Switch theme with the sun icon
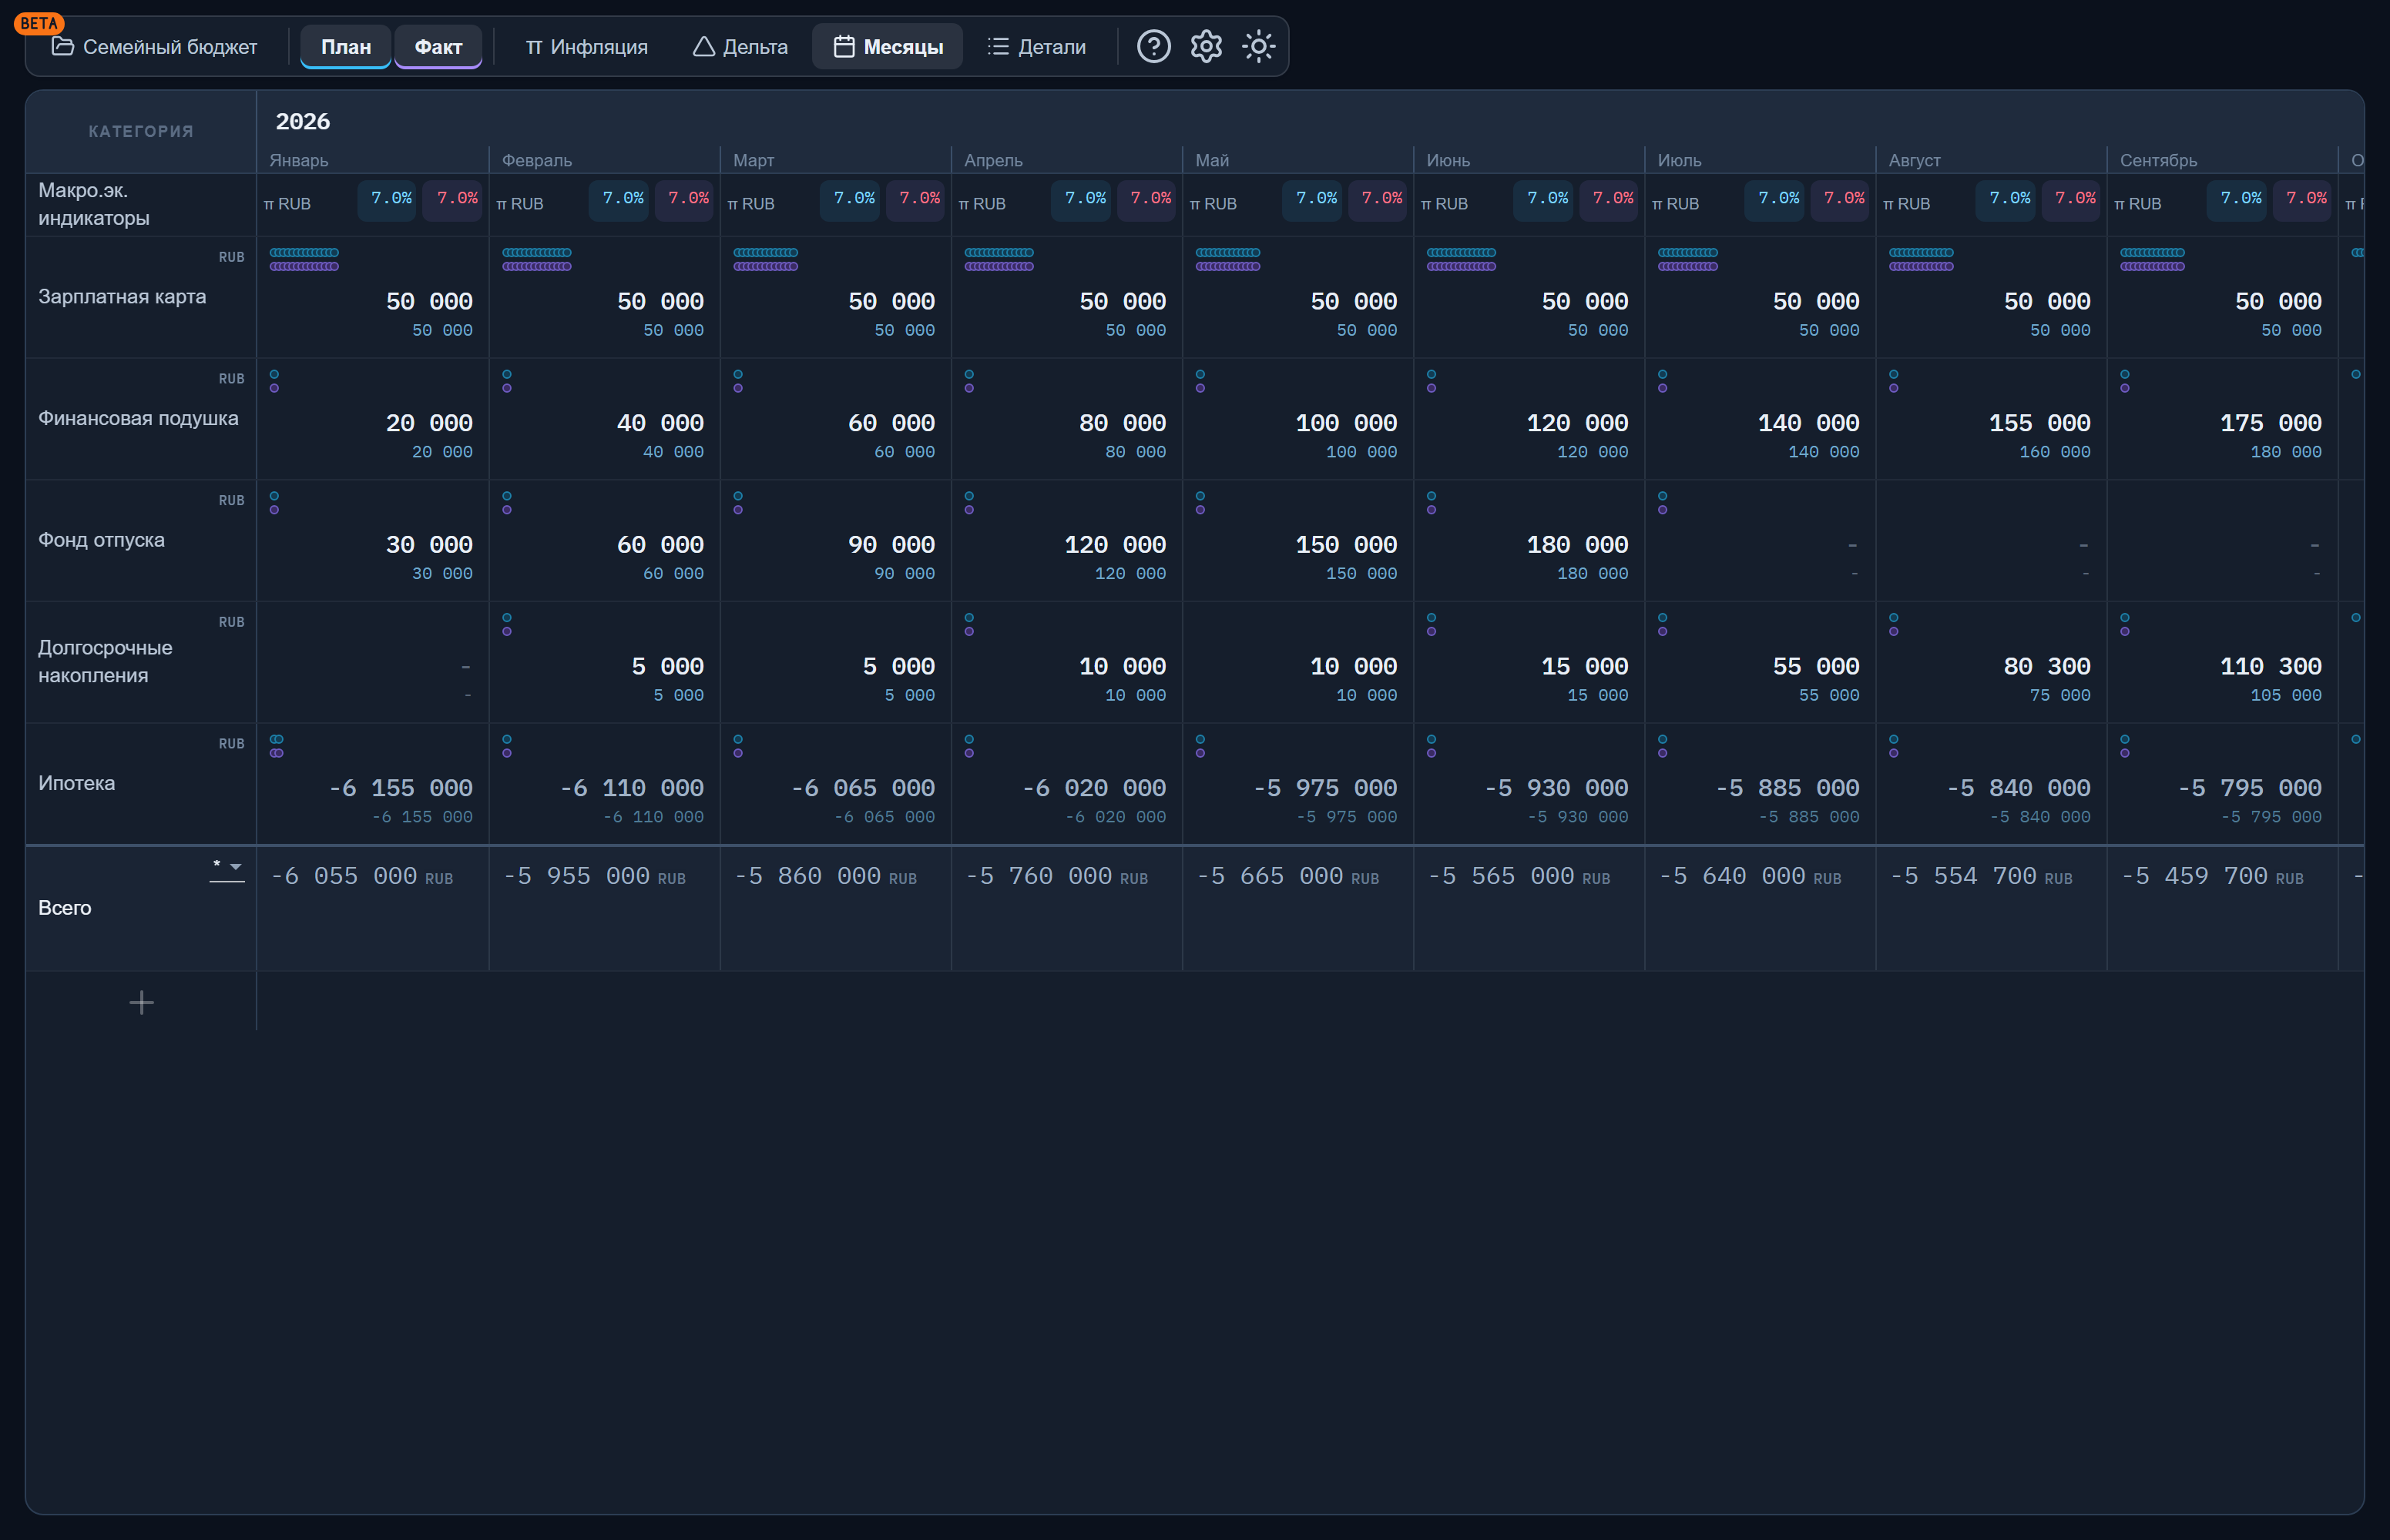Viewport: 2390px width, 1540px height. click(1257, 46)
